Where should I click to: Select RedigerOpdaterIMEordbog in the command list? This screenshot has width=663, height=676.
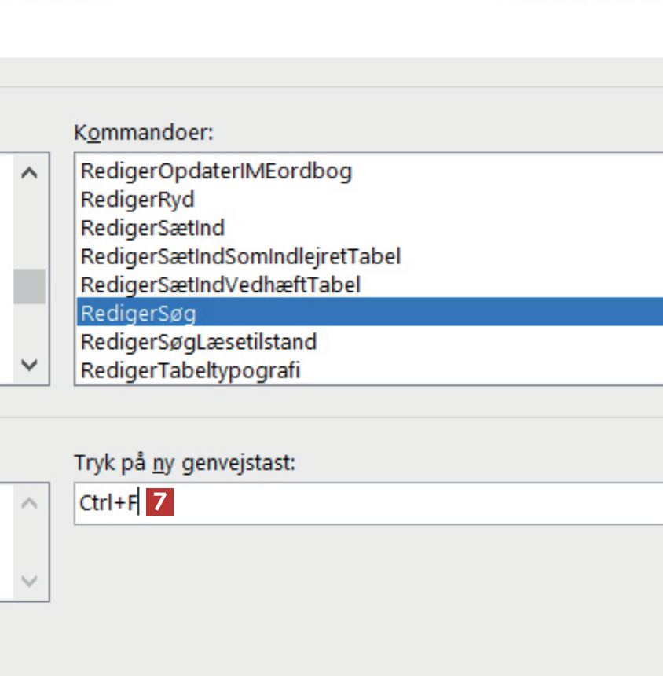click(216, 171)
